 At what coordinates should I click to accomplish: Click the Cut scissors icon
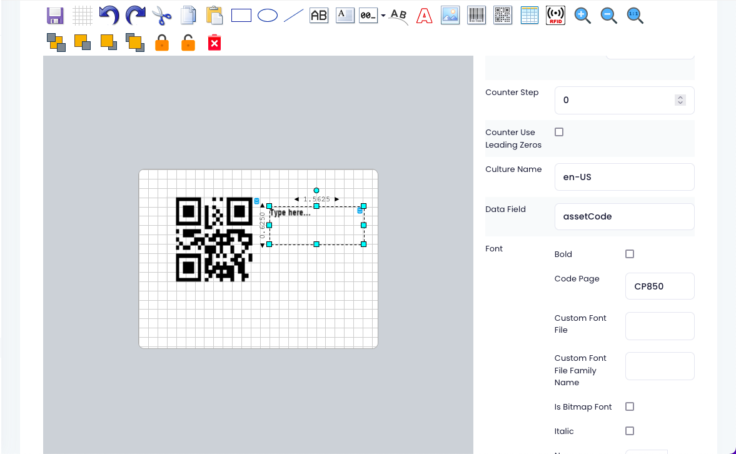pyautogui.click(x=162, y=16)
